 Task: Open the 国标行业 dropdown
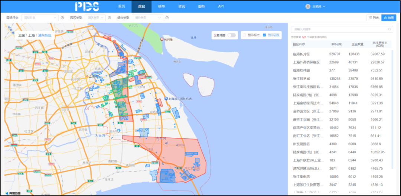click(40, 17)
